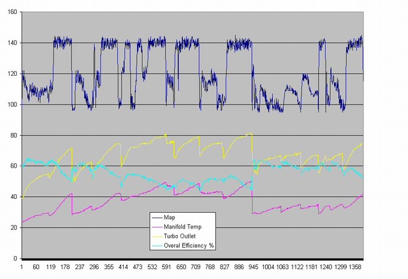Select the 296 x-axis label
Screen dimensions: 408x279
click(94, 268)
